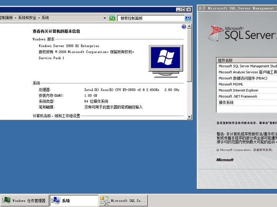Click the scroll down arrow of System window
The width and height of the screenshot is (277, 207).
189,117
